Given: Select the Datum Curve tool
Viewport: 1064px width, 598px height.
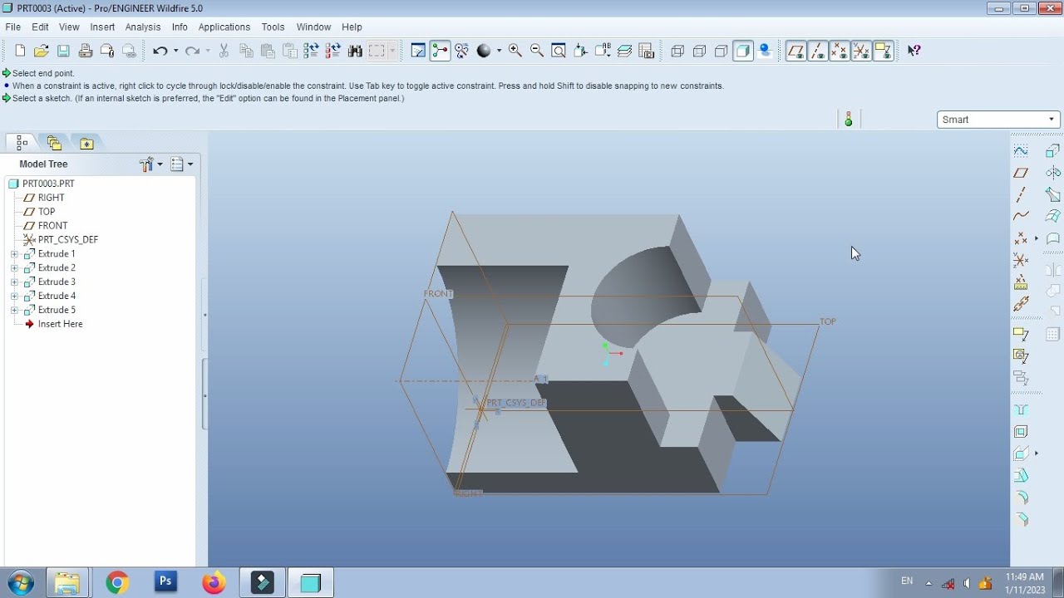Looking at the screenshot, I should tap(1021, 215).
